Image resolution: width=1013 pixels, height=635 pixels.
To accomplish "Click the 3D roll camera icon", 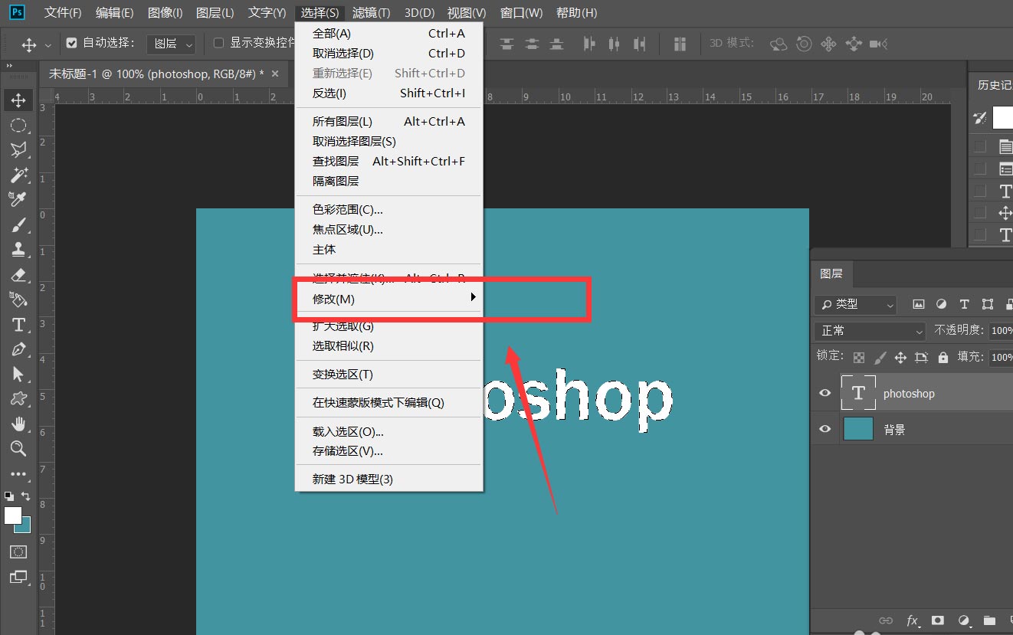I will point(804,44).
